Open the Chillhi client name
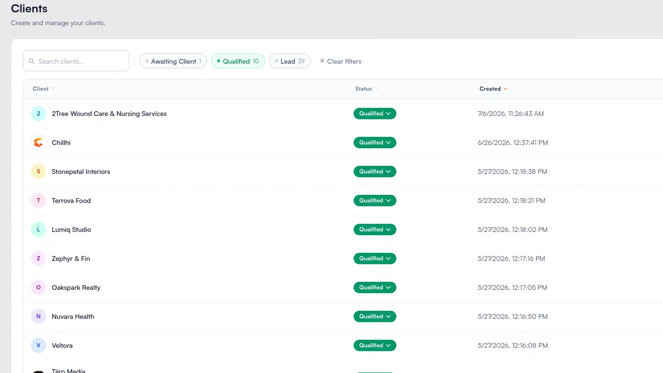 (61, 143)
